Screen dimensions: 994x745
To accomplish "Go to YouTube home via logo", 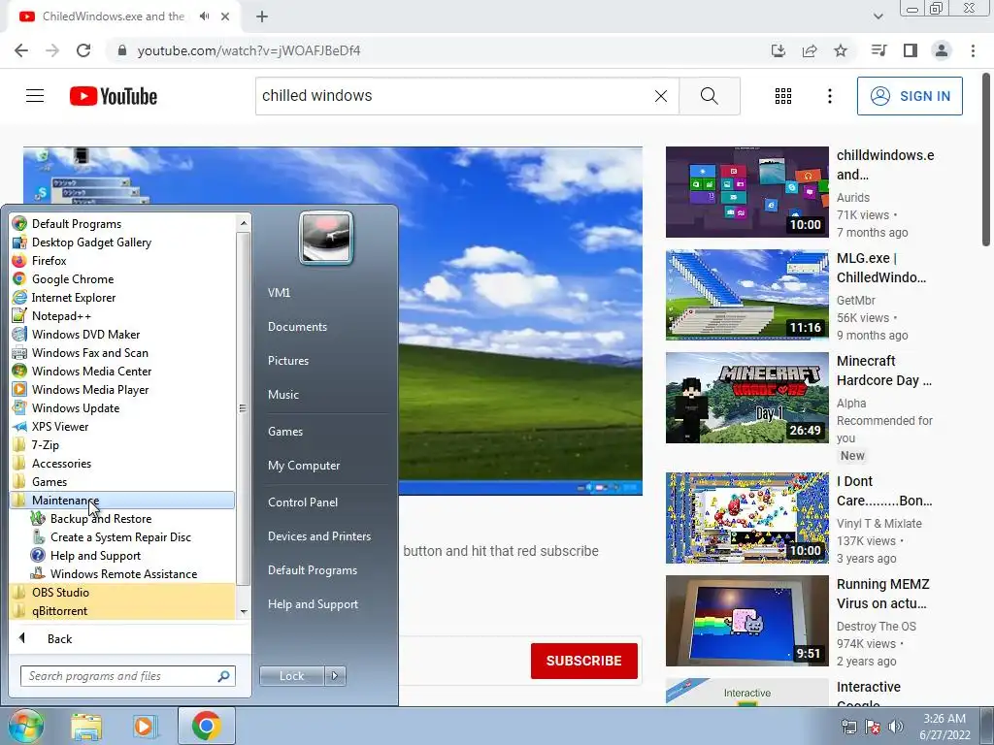I will [114, 96].
